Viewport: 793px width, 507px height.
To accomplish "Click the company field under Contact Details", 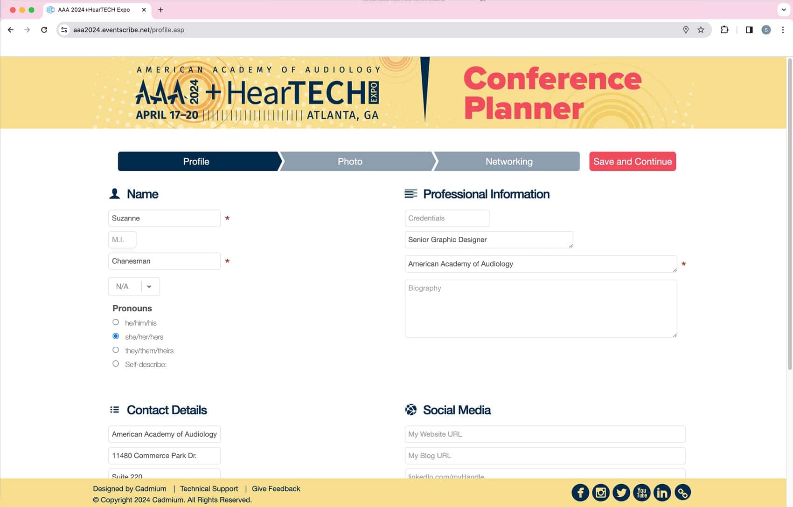I will coord(164,434).
